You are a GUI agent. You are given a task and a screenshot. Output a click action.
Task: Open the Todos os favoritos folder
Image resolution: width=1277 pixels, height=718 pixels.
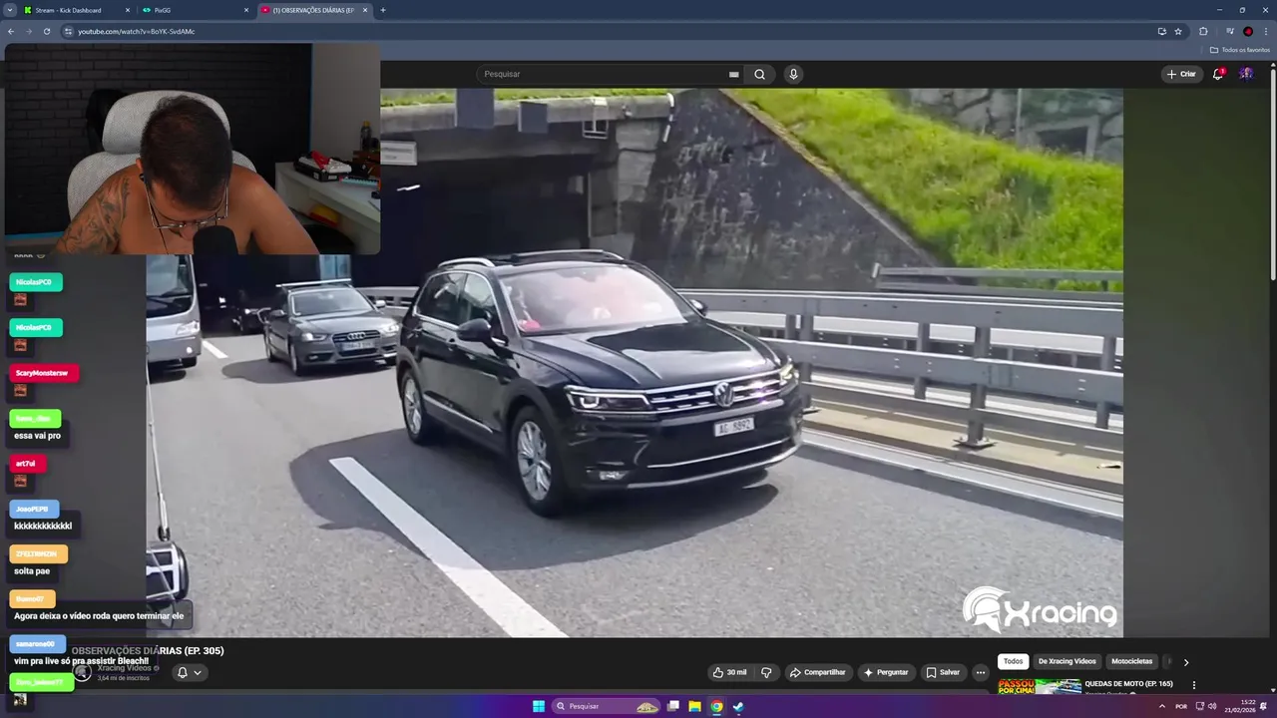pos(1240,50)
